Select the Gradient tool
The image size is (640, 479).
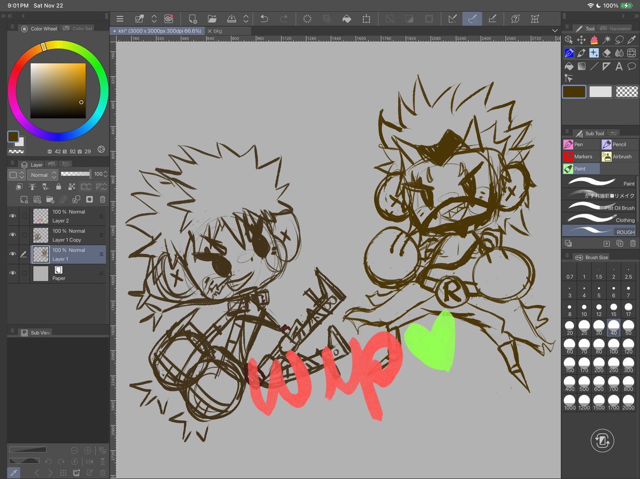(x=581, y=66)
